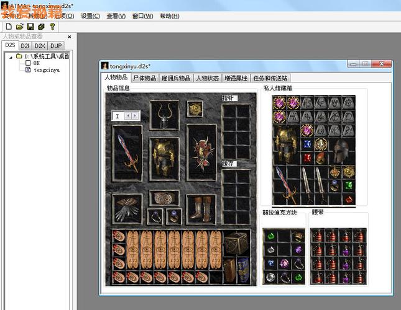Image resolution: width=401 pixels, height=310 pixels.
Task: Click the Open folder toolbar icon
Action: [20, 27]
